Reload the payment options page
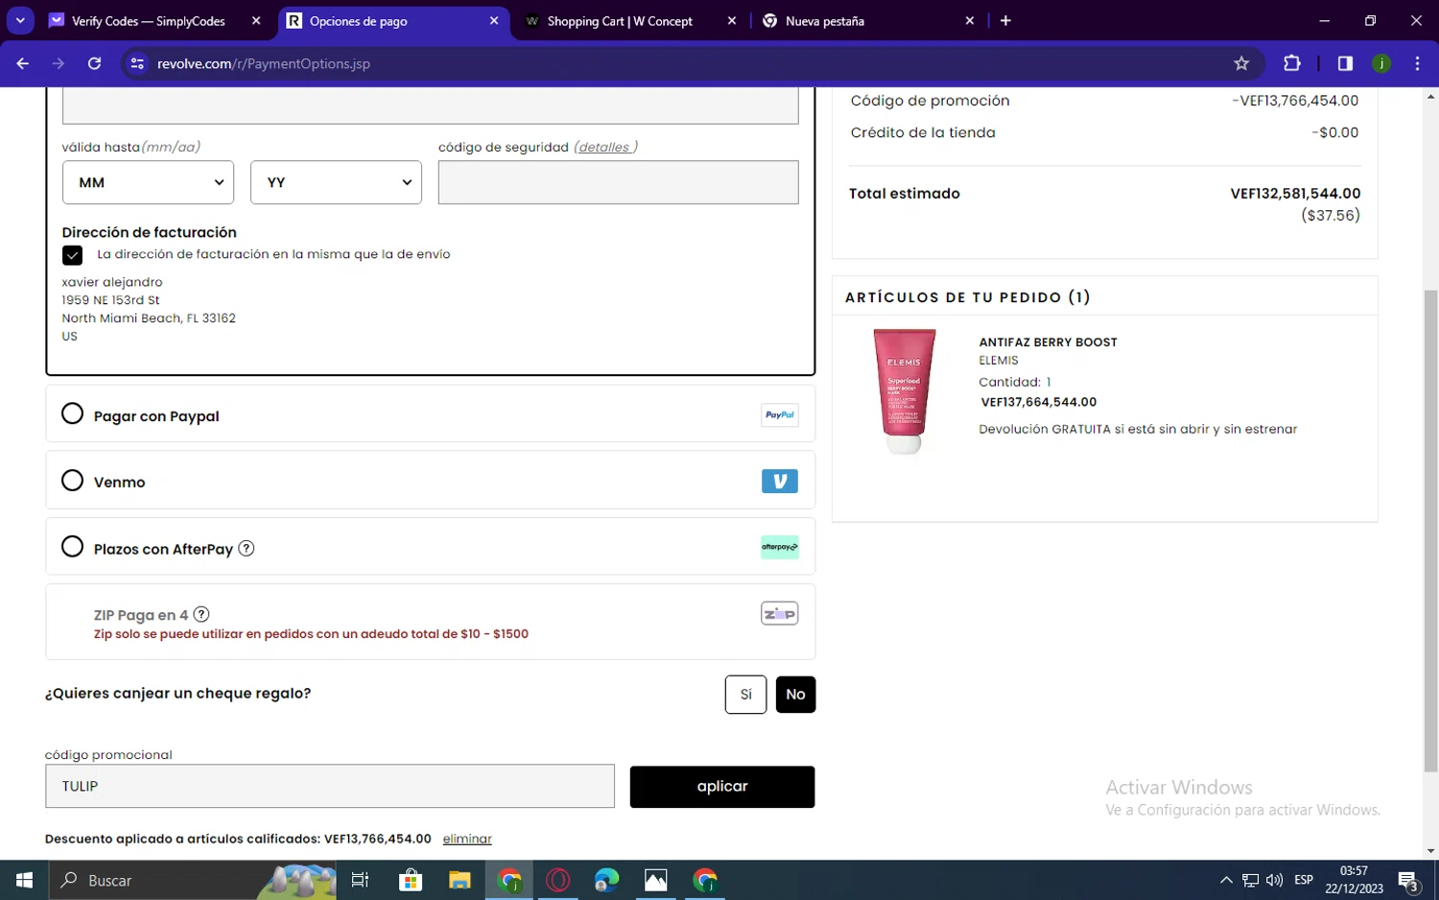1439x900 pixels. (94, 63)
